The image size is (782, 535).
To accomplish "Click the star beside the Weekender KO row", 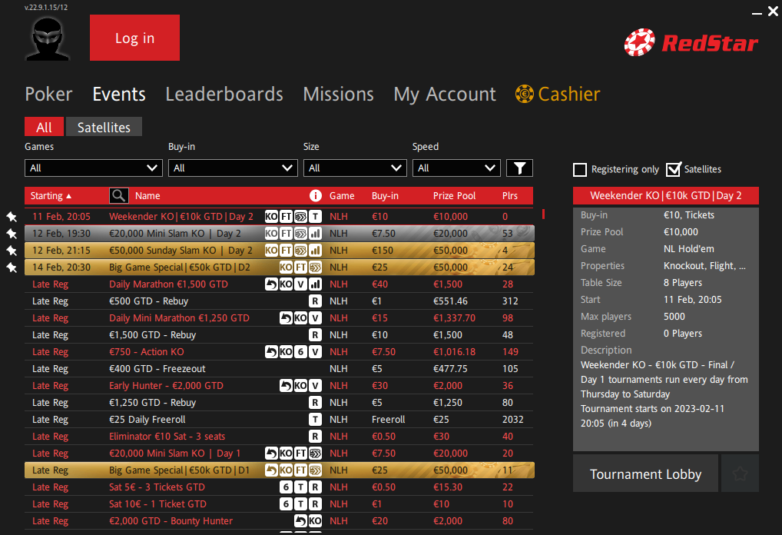I will coord(12,217).
